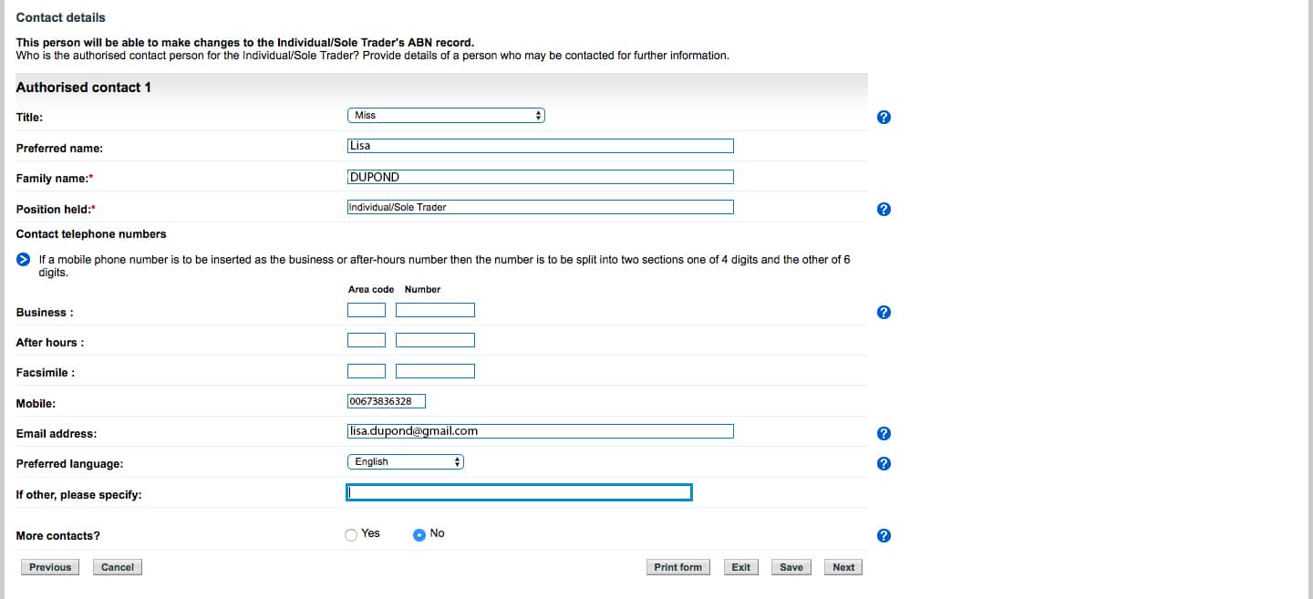This screenshot has height=599, width=1313.
Task: Focus the Position held input field
Action: tap(541, 207)
